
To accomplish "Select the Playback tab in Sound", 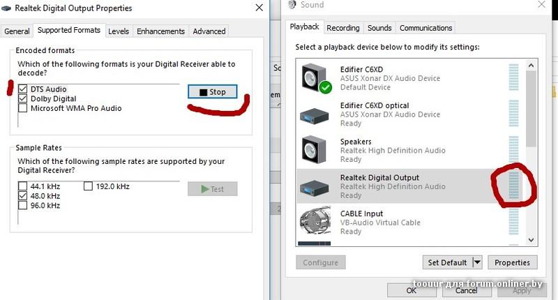I will (304, 27).
